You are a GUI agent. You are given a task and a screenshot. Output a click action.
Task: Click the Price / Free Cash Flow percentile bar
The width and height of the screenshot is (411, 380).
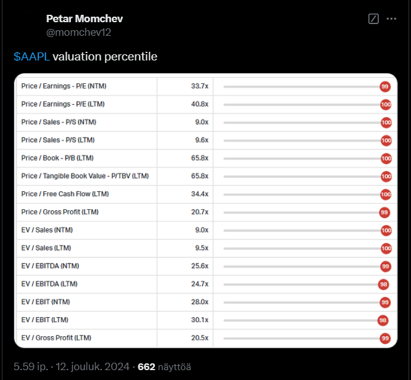pos(301,194)
